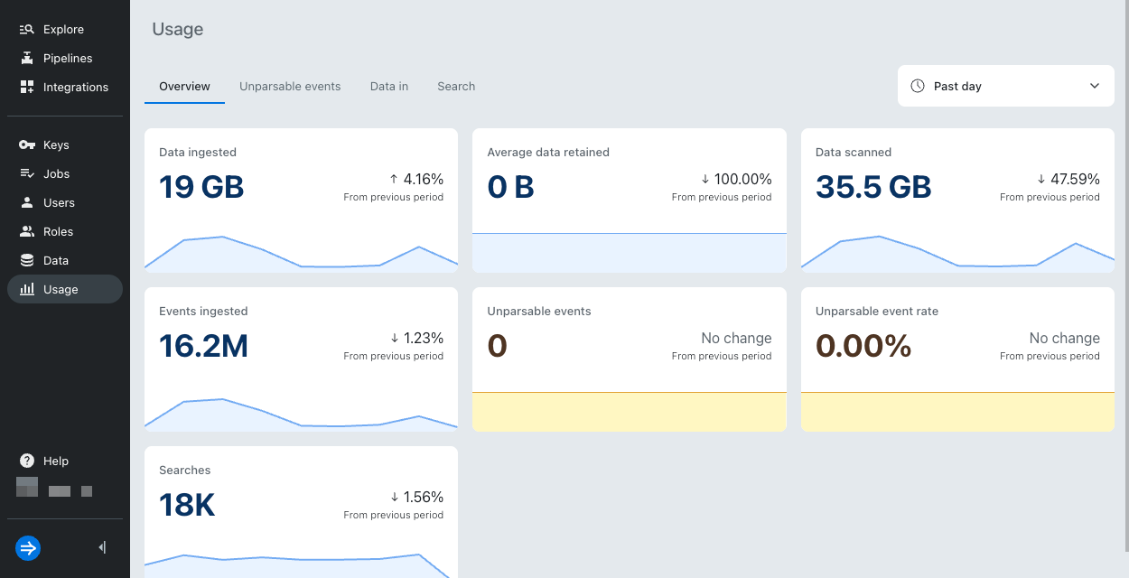Open Help label in the sidebar
The height and width of the screenshot is (578, 1129).
click(x=56, y=461)
